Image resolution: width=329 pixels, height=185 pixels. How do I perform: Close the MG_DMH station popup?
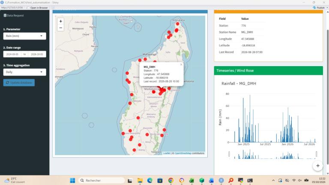coord(181,64)
